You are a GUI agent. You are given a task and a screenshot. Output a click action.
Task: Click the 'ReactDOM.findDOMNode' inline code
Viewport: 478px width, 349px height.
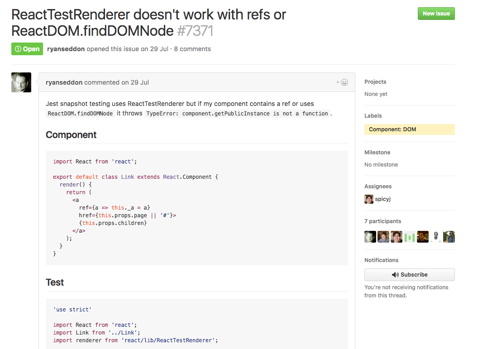click(80, 113)
